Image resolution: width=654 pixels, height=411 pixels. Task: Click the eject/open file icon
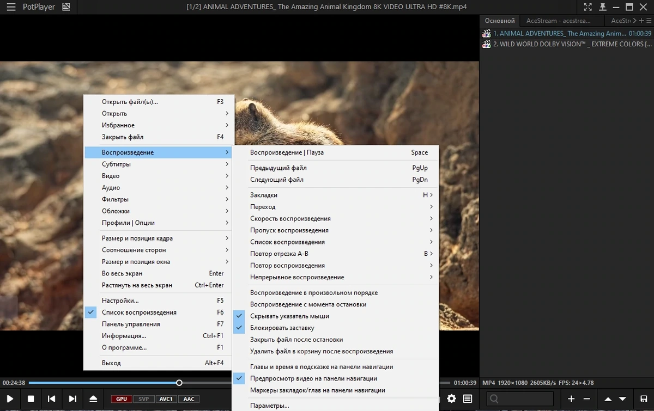(93, 399)
